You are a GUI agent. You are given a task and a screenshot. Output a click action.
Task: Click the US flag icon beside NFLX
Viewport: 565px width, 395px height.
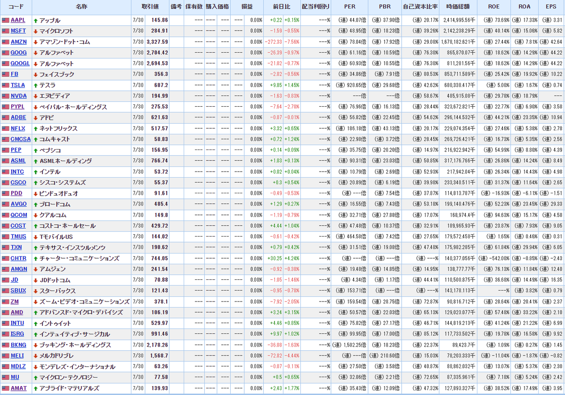(5, 128)
